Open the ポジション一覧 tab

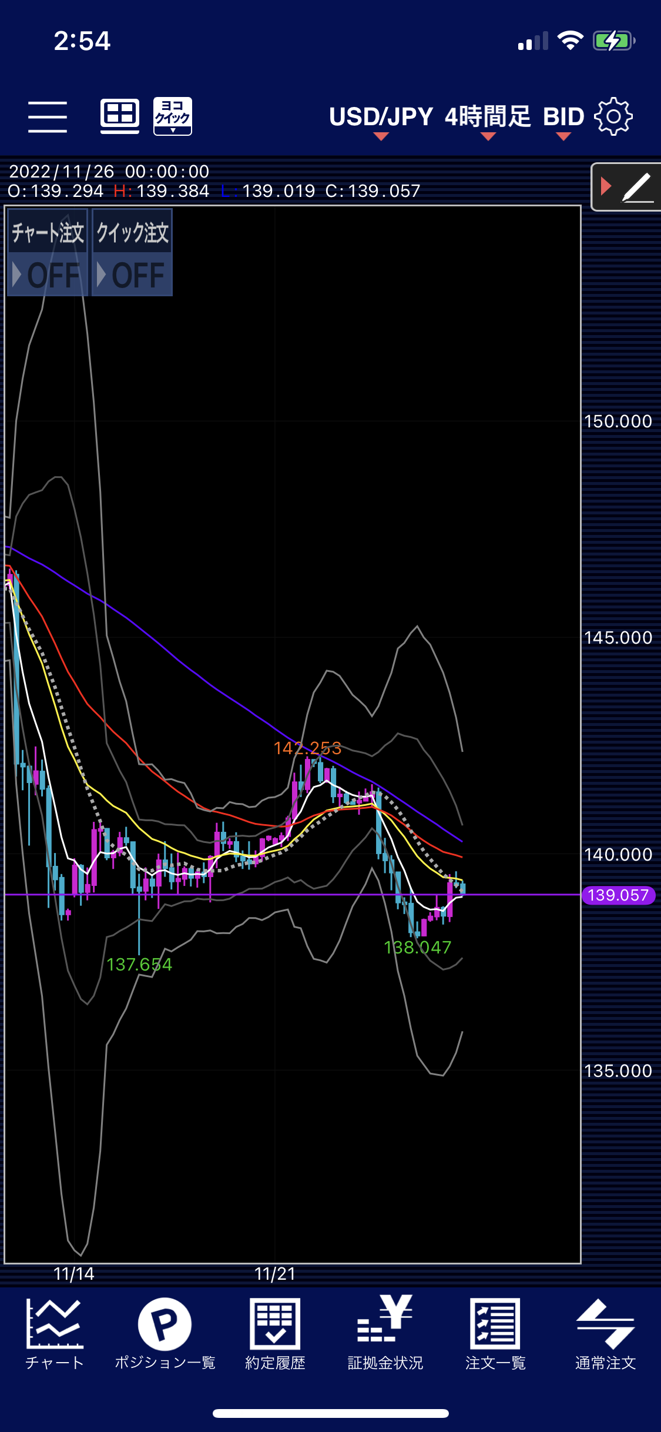(x=165, y=1334)
